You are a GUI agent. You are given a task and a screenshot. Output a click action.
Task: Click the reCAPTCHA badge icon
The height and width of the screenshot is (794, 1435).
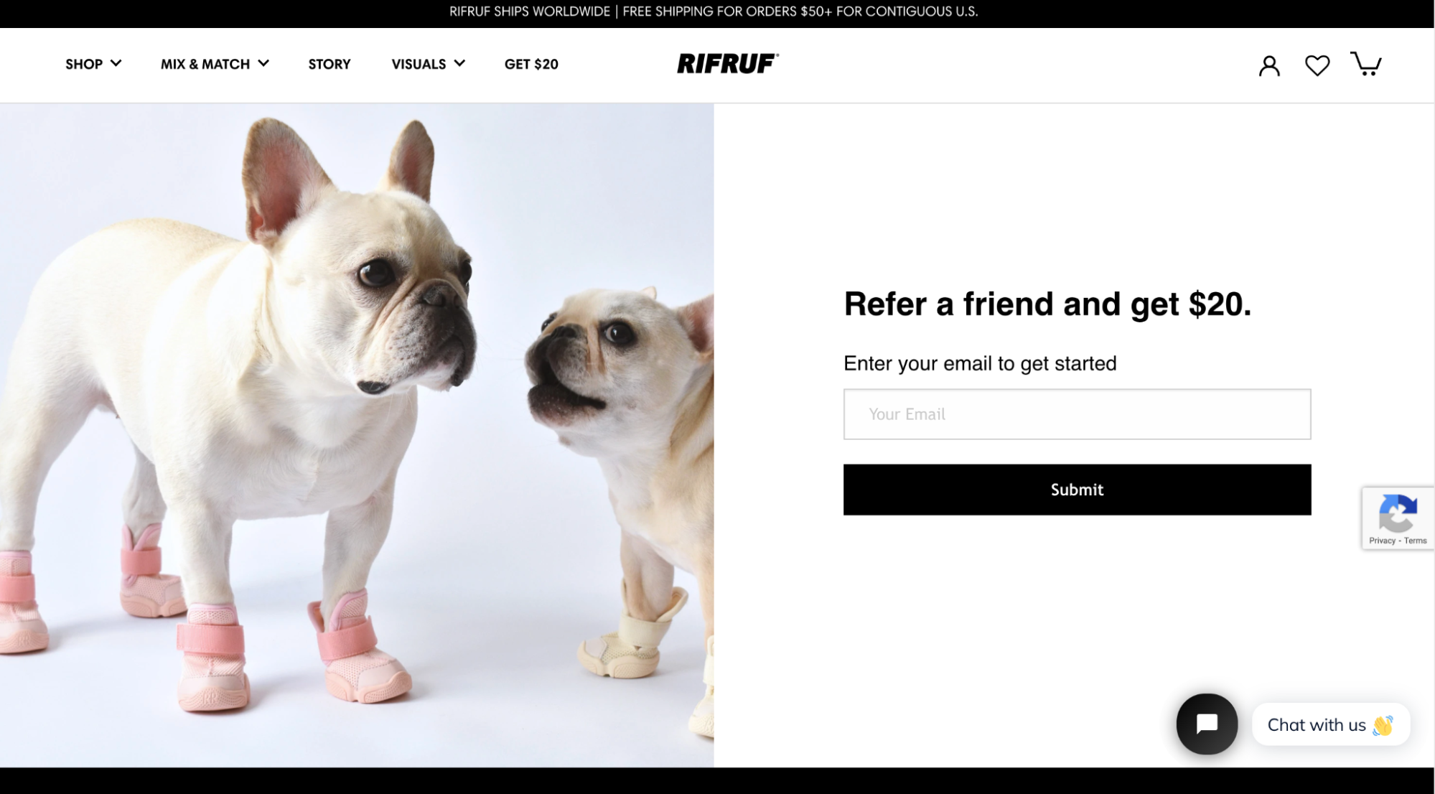1398,512
